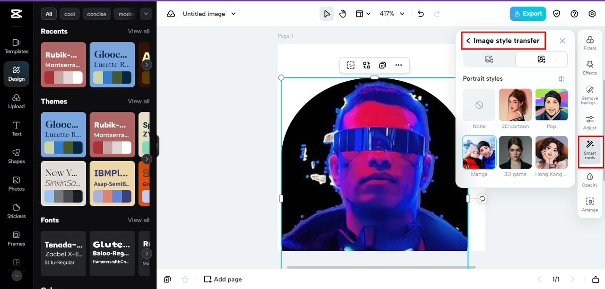This screenshot has width=605, height=289.
Task: Show next Fonts items with arrow
Action: (147, 254)
